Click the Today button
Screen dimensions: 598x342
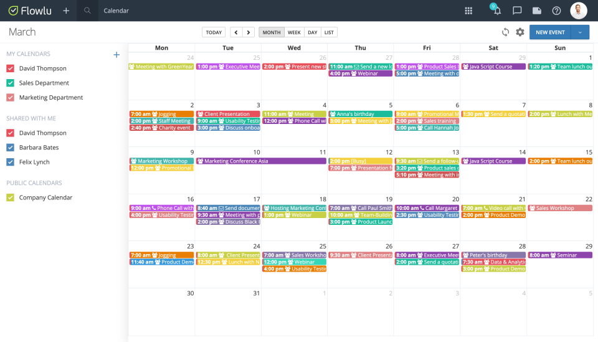tap(214, 32)
